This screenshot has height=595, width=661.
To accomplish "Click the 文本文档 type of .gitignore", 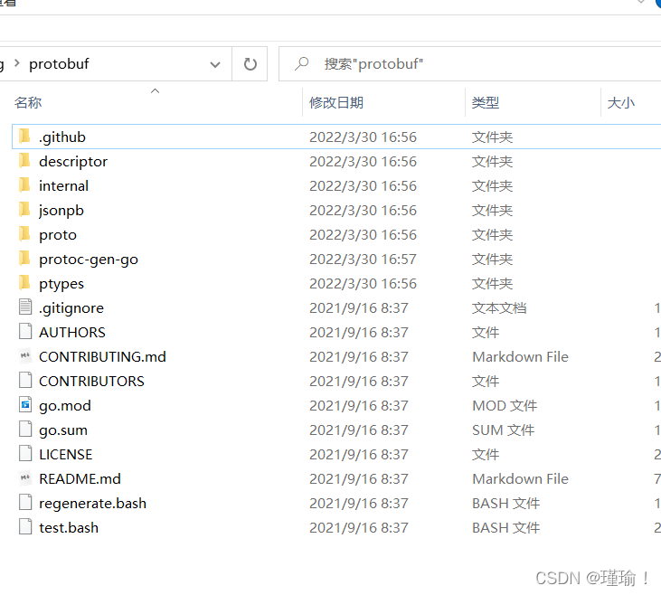I will pyautogui.click(x=499, y=308).
